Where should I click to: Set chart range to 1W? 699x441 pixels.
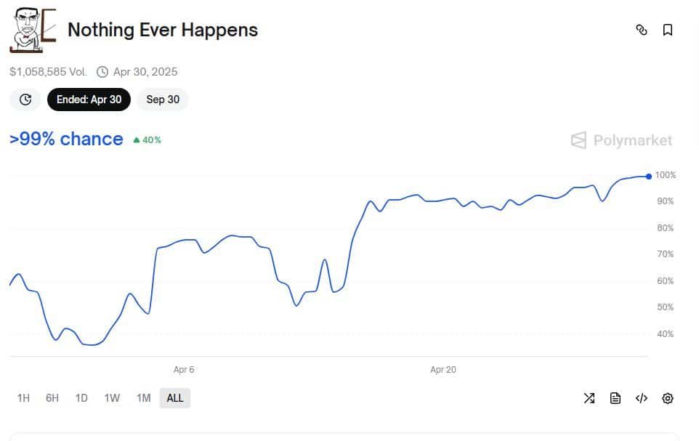[112, 398]
